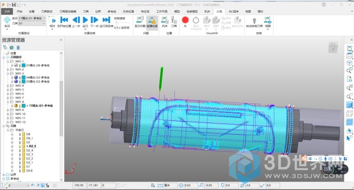Switch to the 机床 ribbon tab
The image size is (354, 190).
click(207, 11)
